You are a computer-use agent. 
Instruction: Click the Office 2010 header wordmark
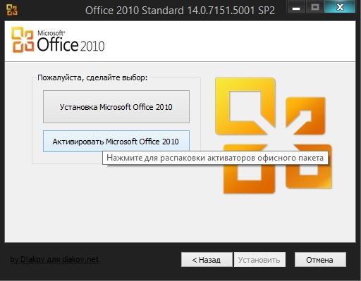[x=71, y=45]
